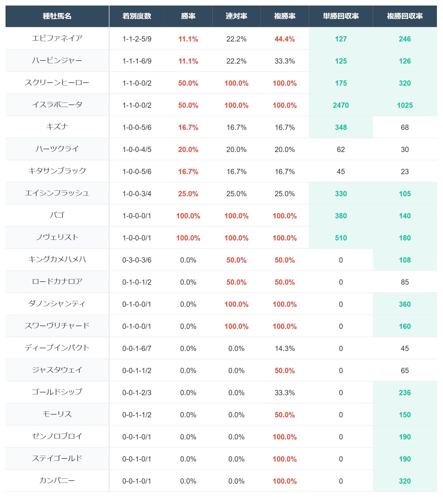443x498 pixels.
Task: Click the 1025 place return value
Action: [405, 105]
